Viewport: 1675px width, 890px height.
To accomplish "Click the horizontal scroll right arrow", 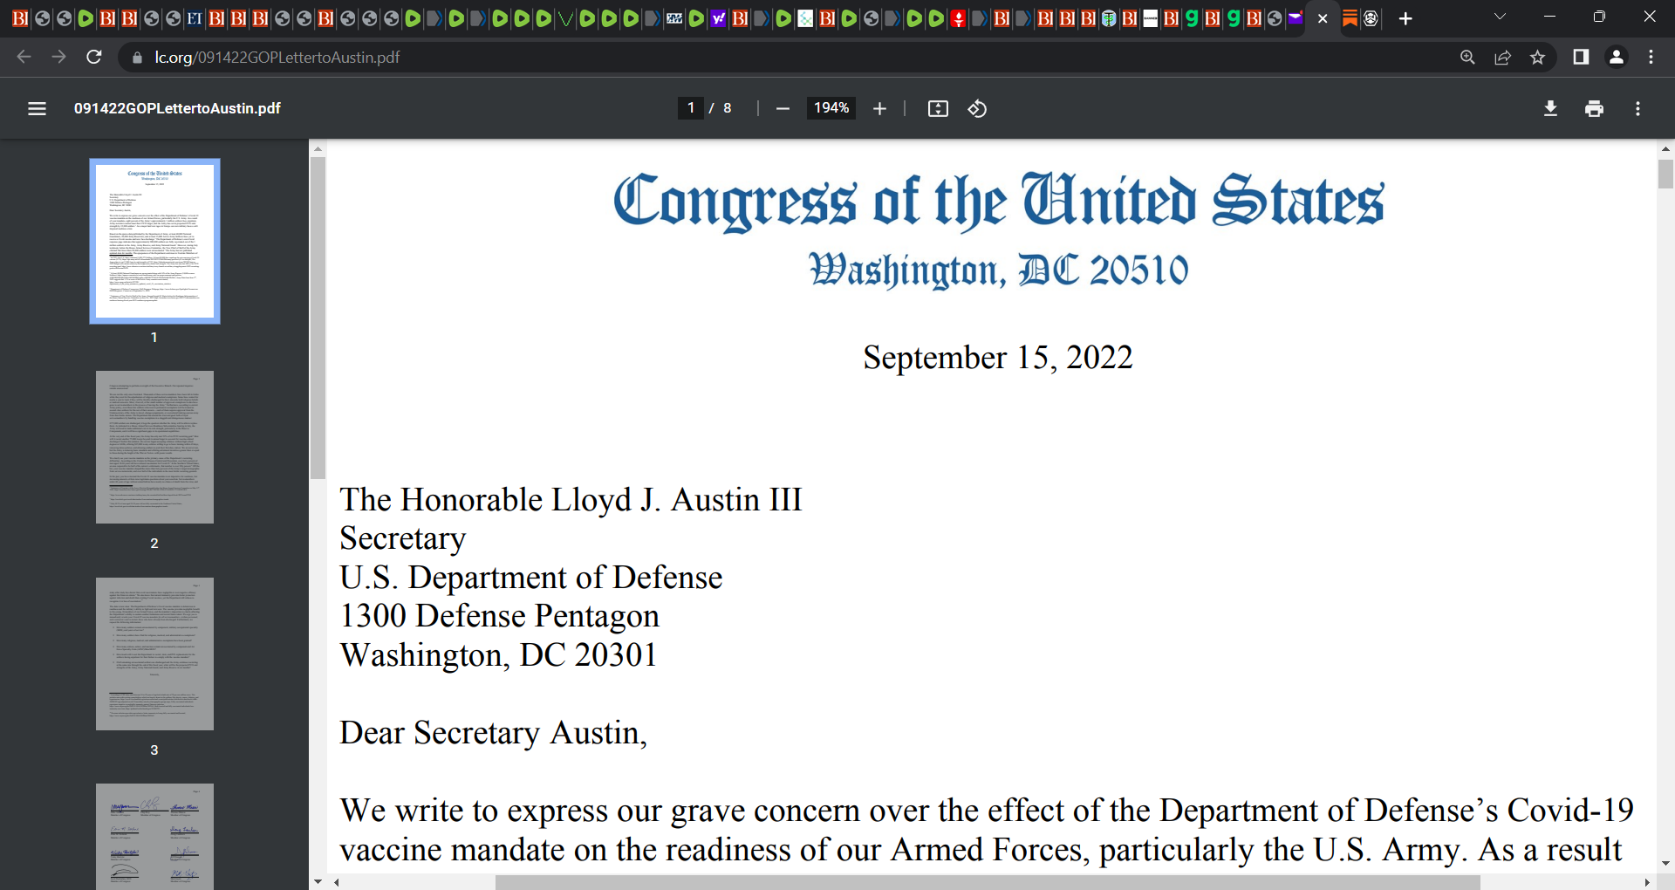I will [1647, 882].
